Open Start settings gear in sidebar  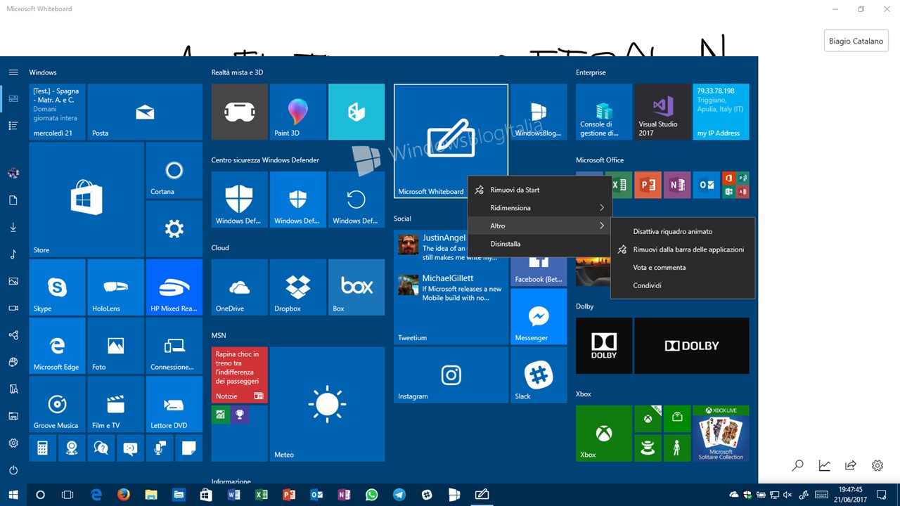click(x=13, y=443)
